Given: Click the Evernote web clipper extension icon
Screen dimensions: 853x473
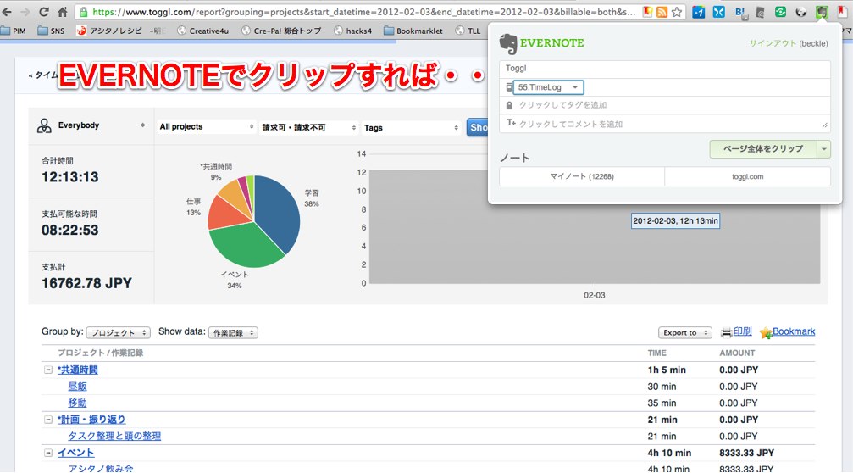Looking at the screenshot, I should coord(821,13).
